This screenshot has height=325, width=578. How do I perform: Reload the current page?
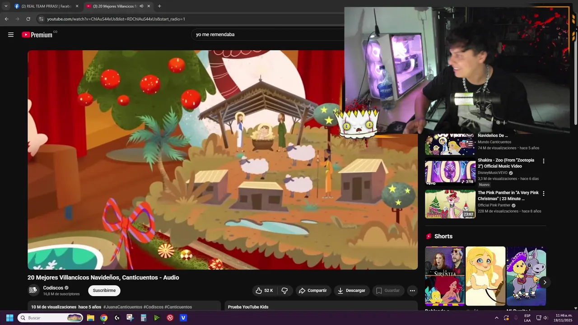click(x=28, y=19)
